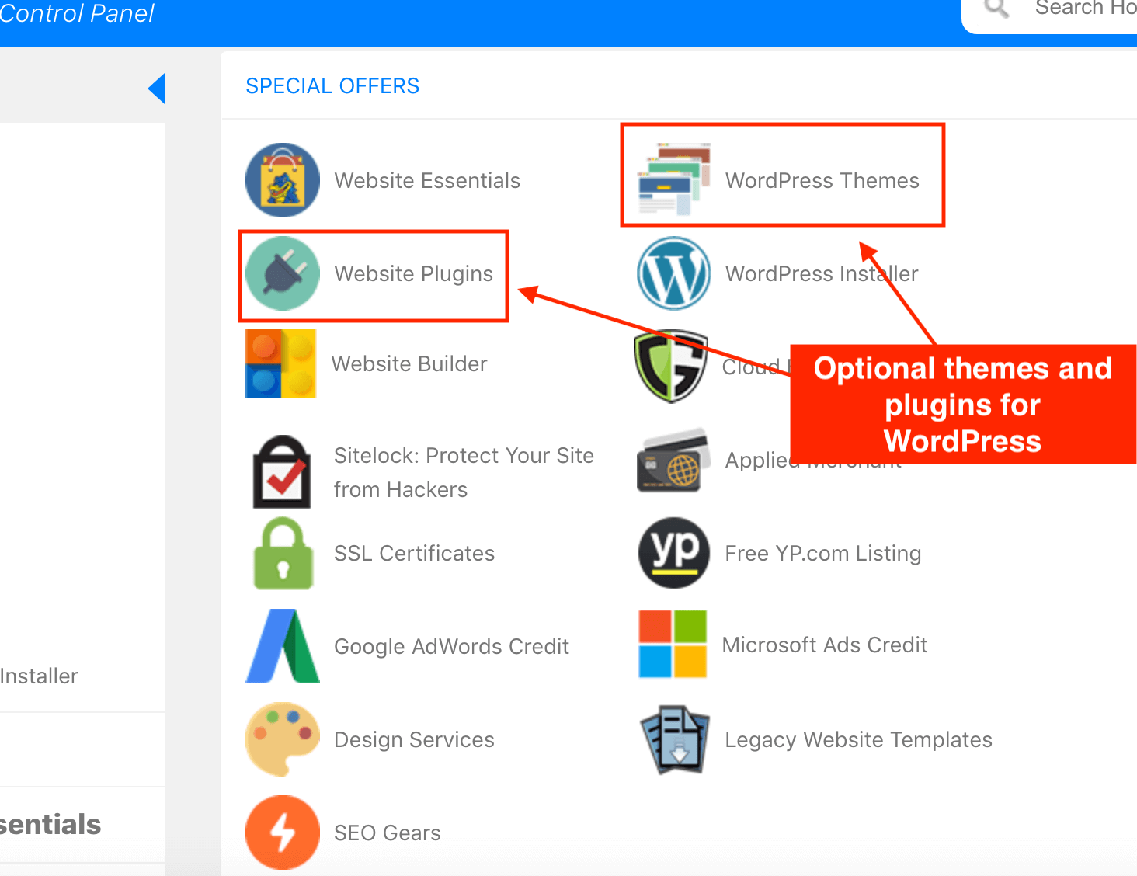This screenshot has height=876, width=1137.
Task: Select the Free YP.com Listing icon
Action: 673,553
